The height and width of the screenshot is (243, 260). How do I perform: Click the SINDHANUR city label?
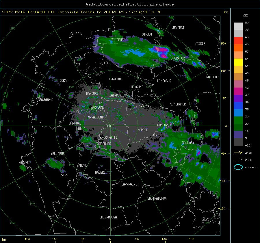coord(178,104)
